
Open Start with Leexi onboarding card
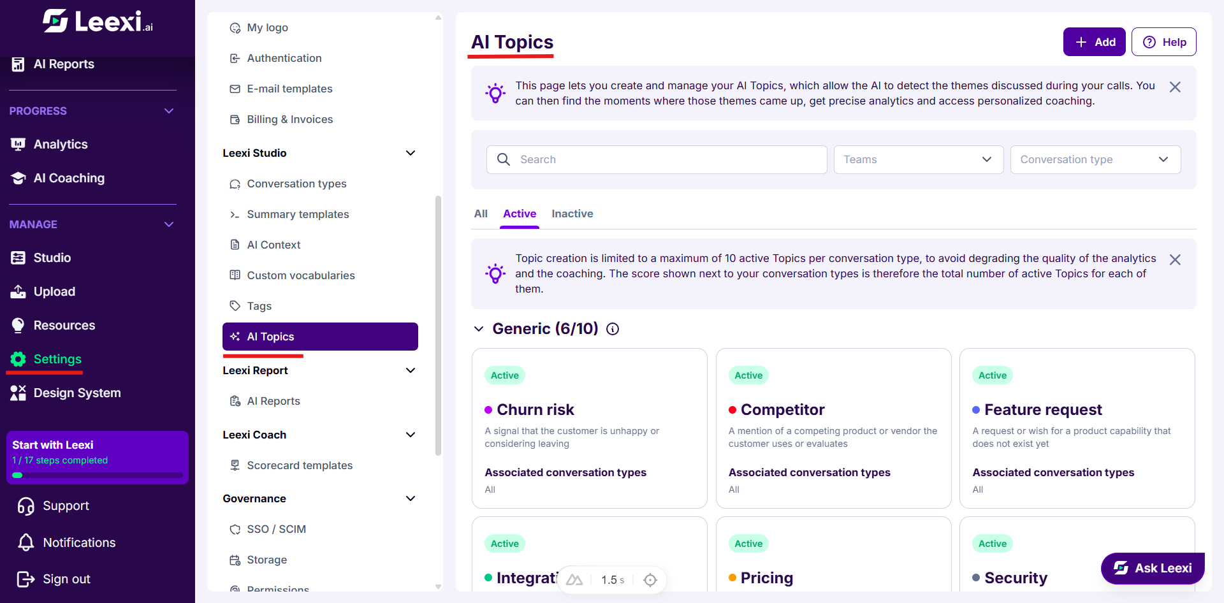98,458
